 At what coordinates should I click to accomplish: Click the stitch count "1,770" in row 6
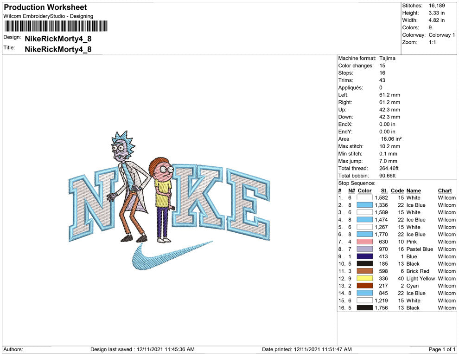click(x=382, y=234)
